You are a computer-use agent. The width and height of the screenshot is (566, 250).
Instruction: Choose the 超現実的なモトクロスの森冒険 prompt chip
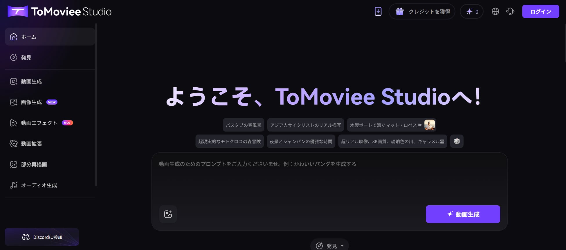230,141
